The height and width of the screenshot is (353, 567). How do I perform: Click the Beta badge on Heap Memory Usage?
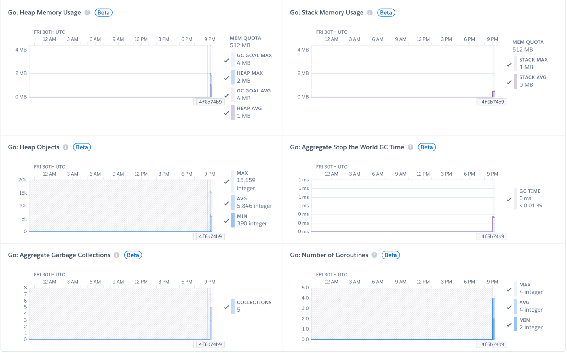pos(103,12)
